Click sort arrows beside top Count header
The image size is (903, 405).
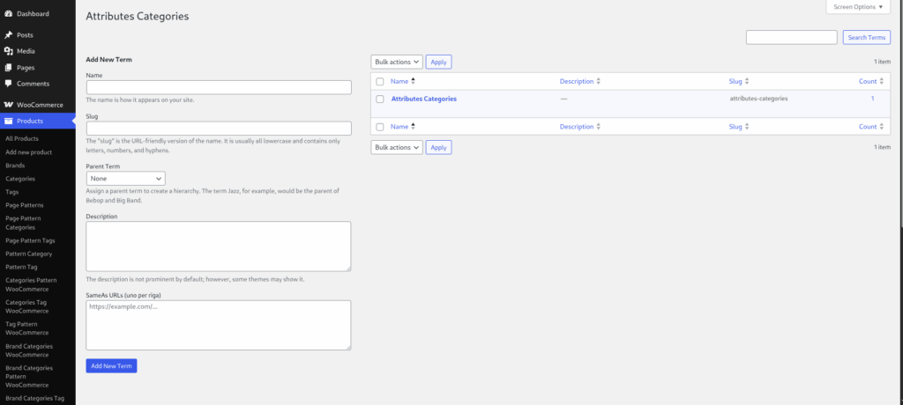(882, 81)
